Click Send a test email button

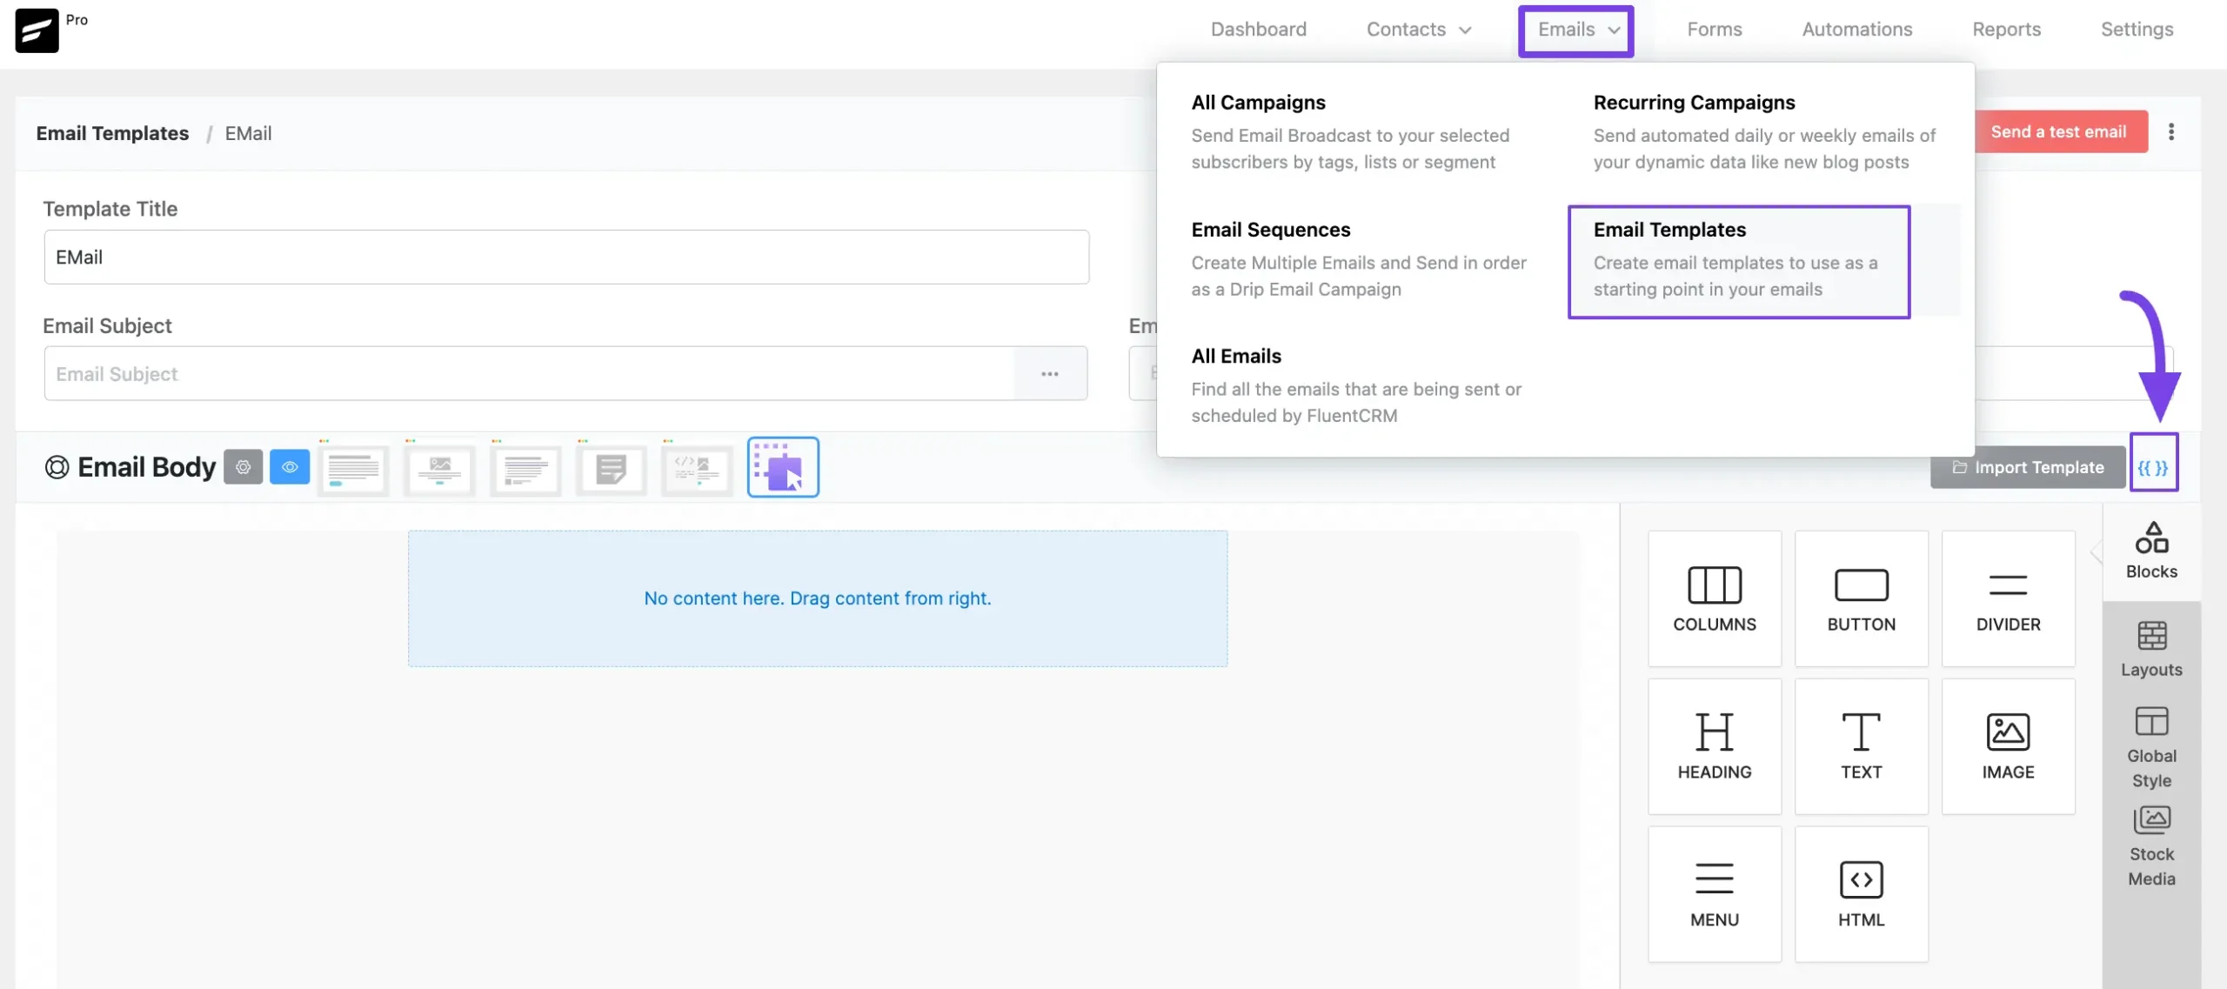tap(2059, 131)
